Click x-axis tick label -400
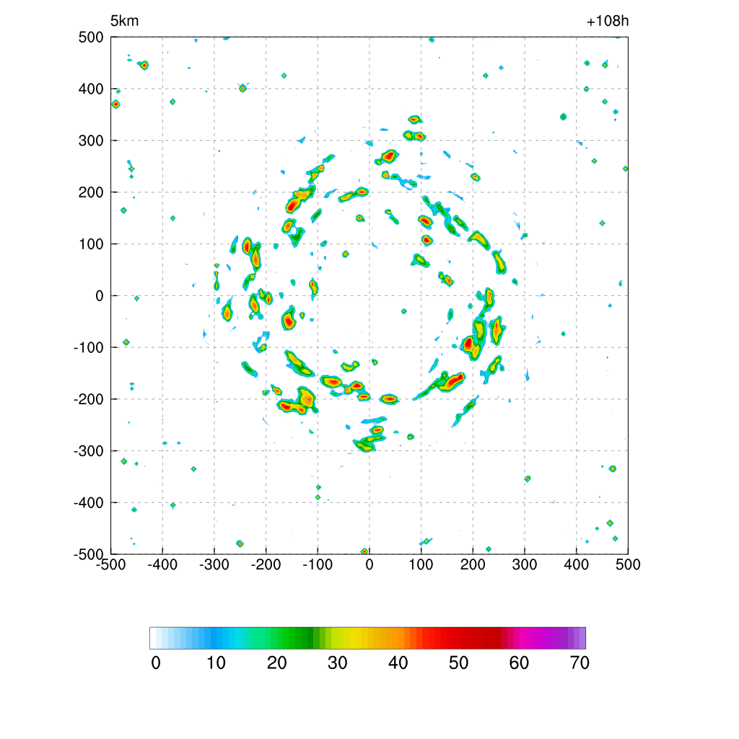 coord(162,564)
